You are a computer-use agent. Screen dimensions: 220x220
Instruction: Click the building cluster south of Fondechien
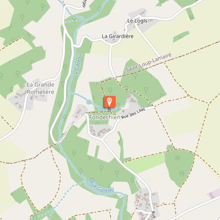point(100,131)
